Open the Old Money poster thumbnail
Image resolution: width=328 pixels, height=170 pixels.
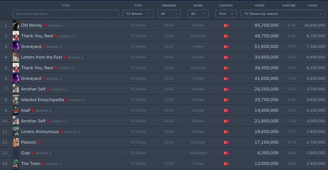[16, 25]
